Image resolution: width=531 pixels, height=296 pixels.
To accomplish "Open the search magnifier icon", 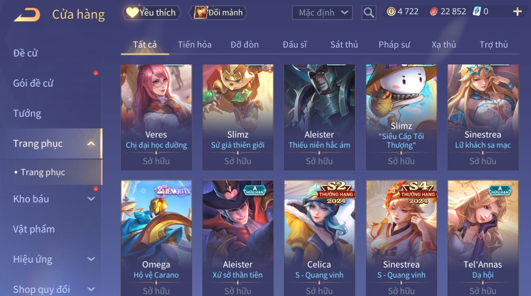I will click(369, 13).
